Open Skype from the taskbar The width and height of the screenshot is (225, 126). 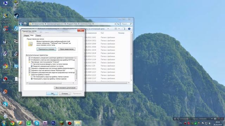(37, 123)
